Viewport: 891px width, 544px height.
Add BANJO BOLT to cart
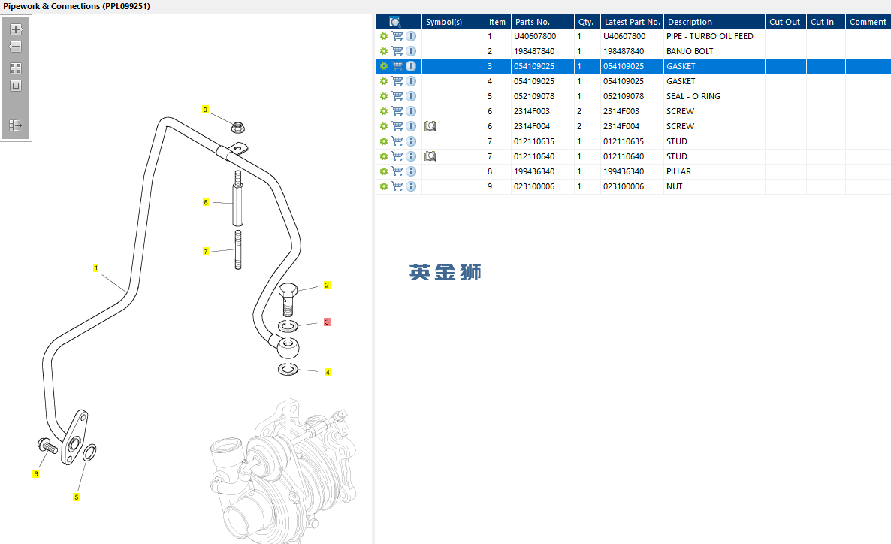tap(397, 51)
